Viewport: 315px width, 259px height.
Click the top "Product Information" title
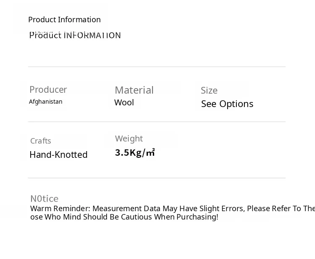pos(64,20)
